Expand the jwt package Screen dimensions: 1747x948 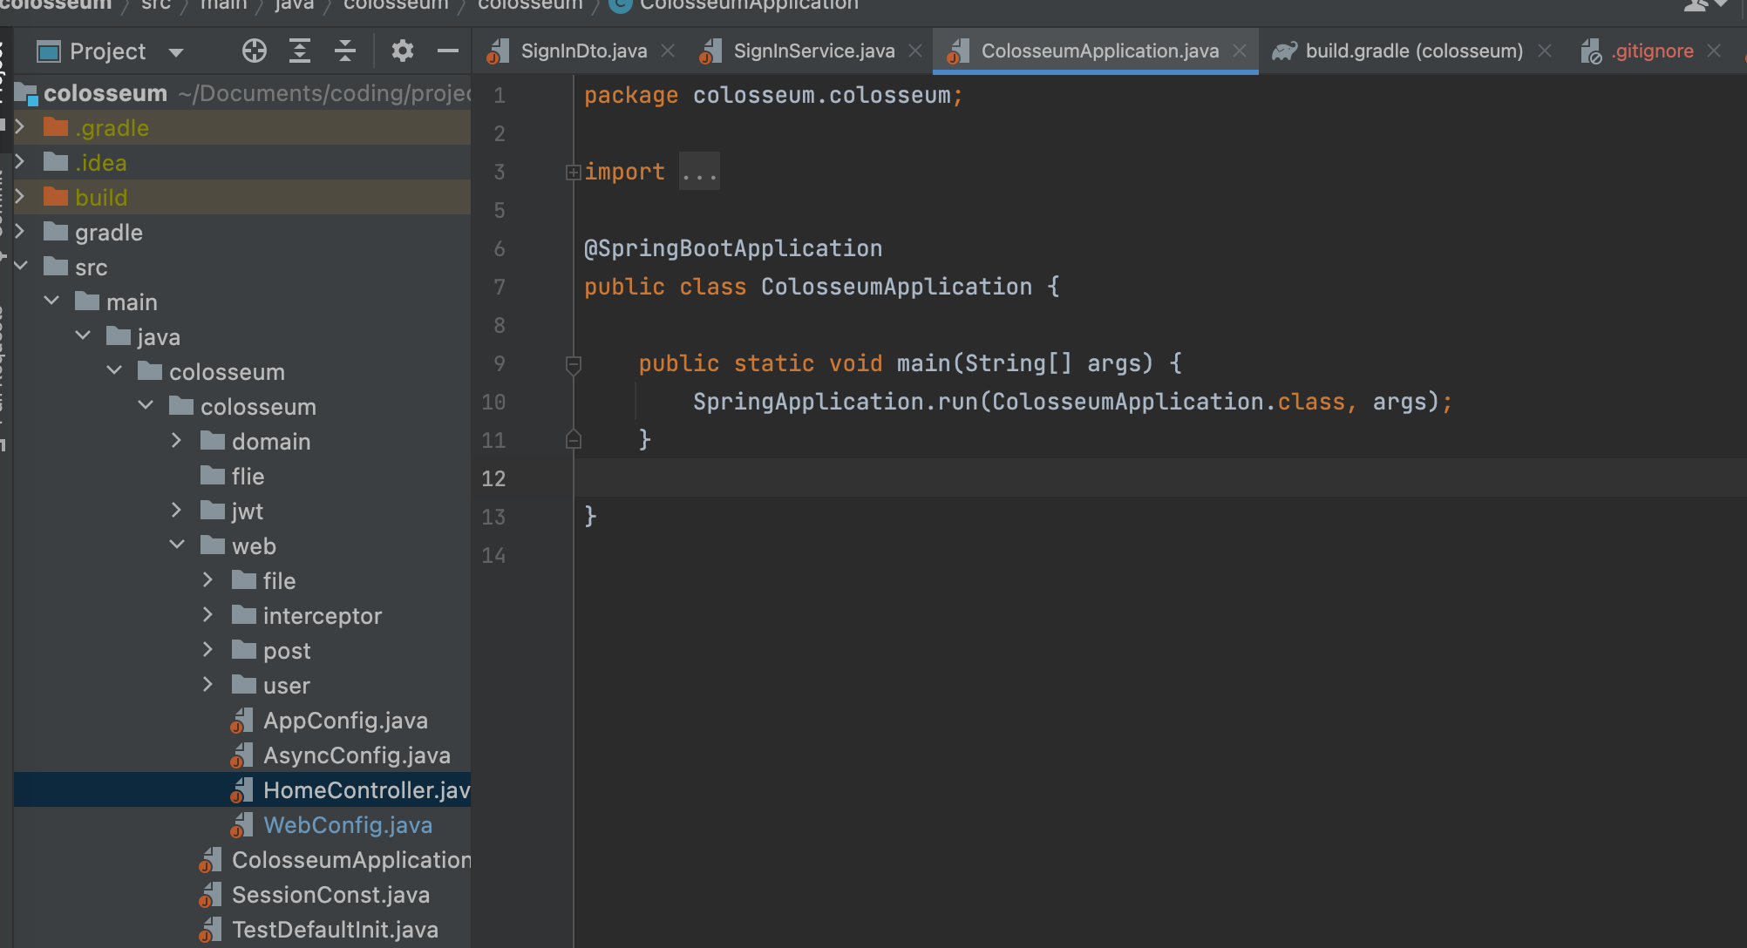177,511
